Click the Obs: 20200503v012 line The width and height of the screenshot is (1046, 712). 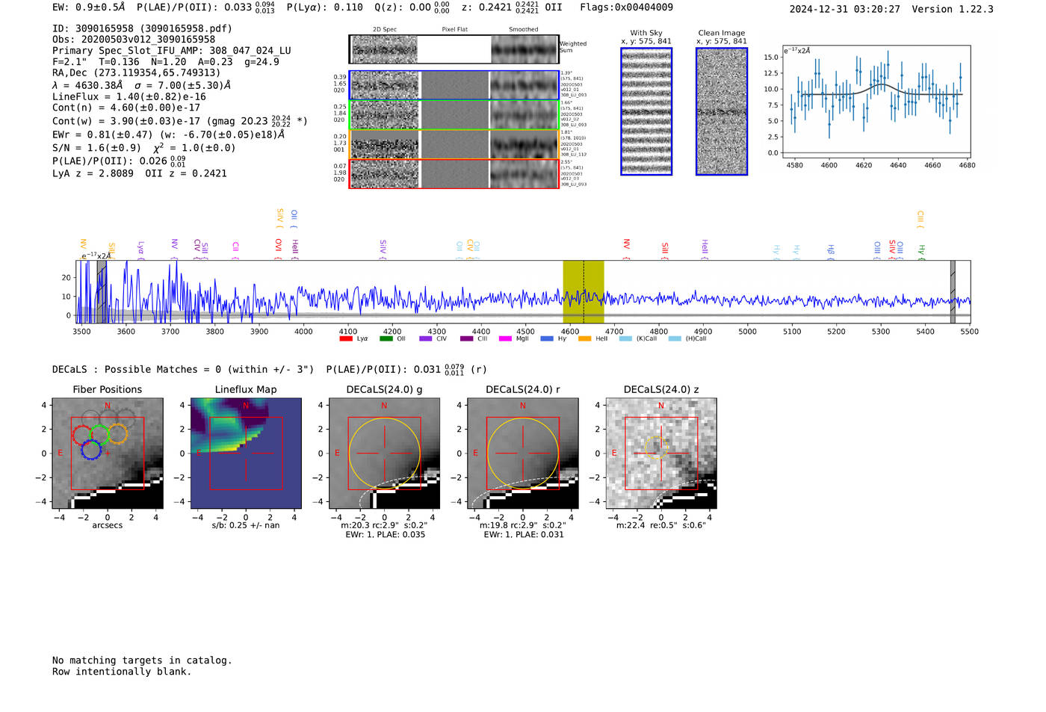[134, 40]
